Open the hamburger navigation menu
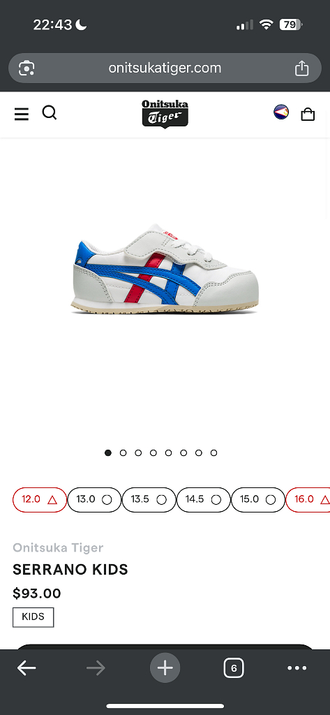Viewport: 330px width, 715px height. pyautogui.click(x=22, y=114)
